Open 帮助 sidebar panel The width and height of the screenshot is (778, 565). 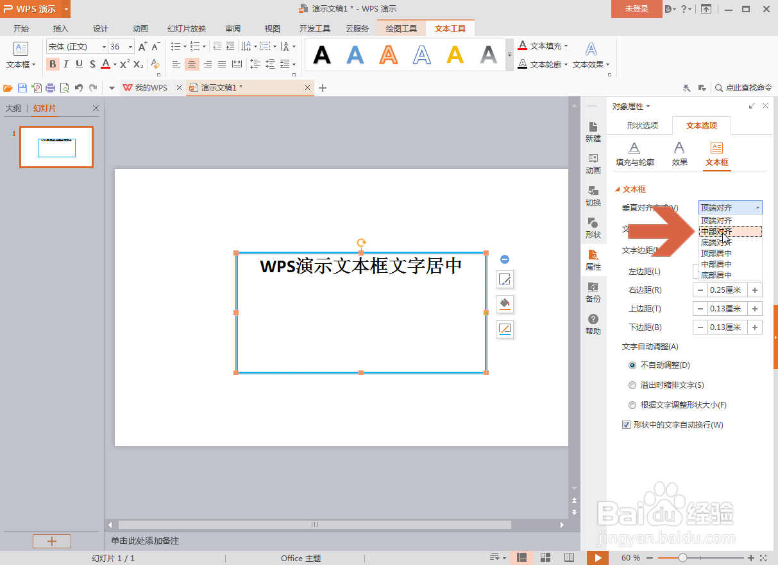593,324
